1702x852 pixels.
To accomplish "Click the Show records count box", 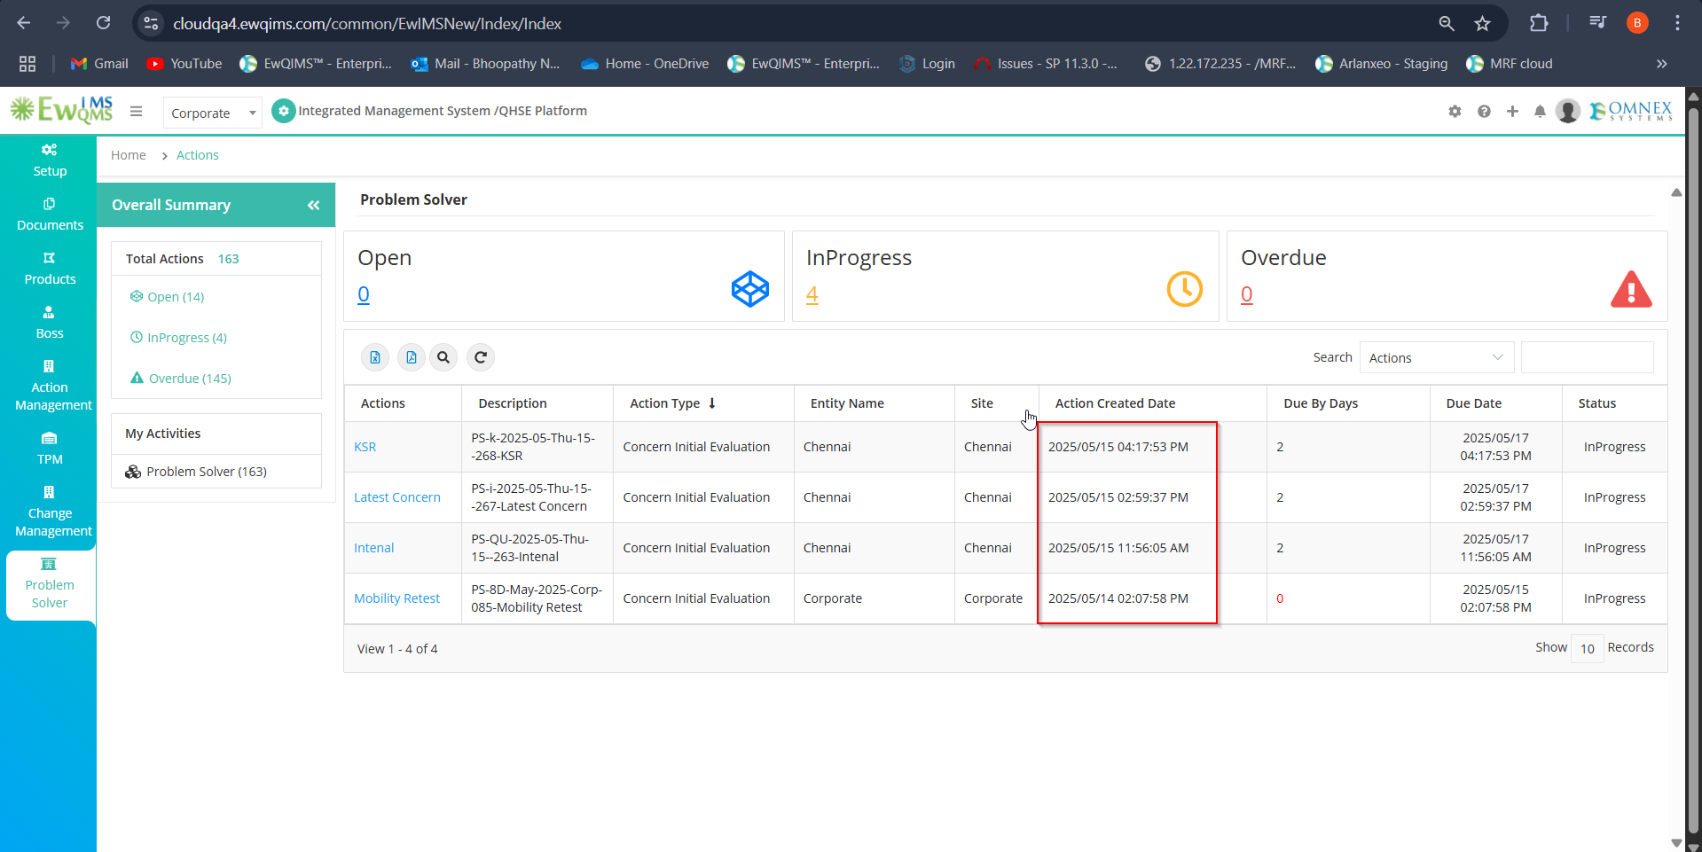I will click(x=1587, y=648).
